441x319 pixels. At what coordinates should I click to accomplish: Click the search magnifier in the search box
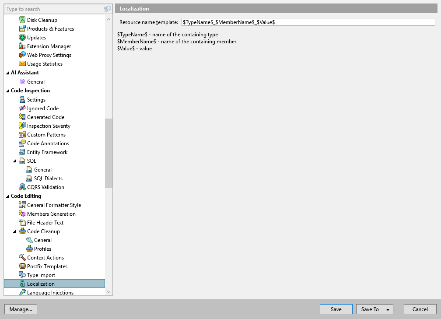click(107, 9)
